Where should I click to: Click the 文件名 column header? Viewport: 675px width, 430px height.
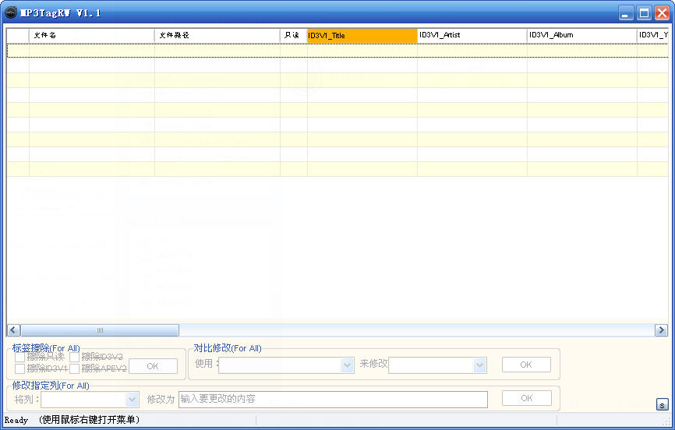[x=92, y=36]
